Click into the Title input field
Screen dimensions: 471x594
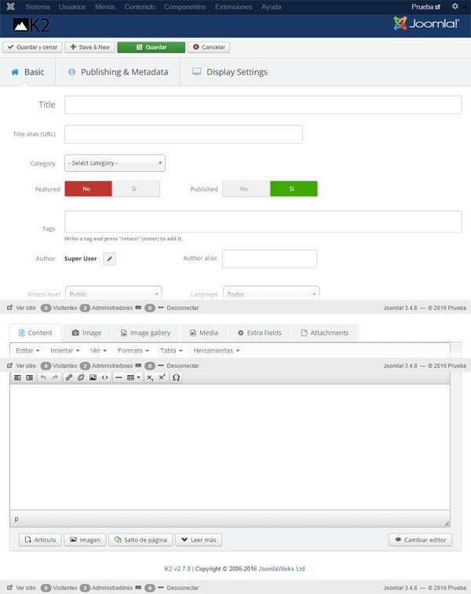click(x=263, y=105)
